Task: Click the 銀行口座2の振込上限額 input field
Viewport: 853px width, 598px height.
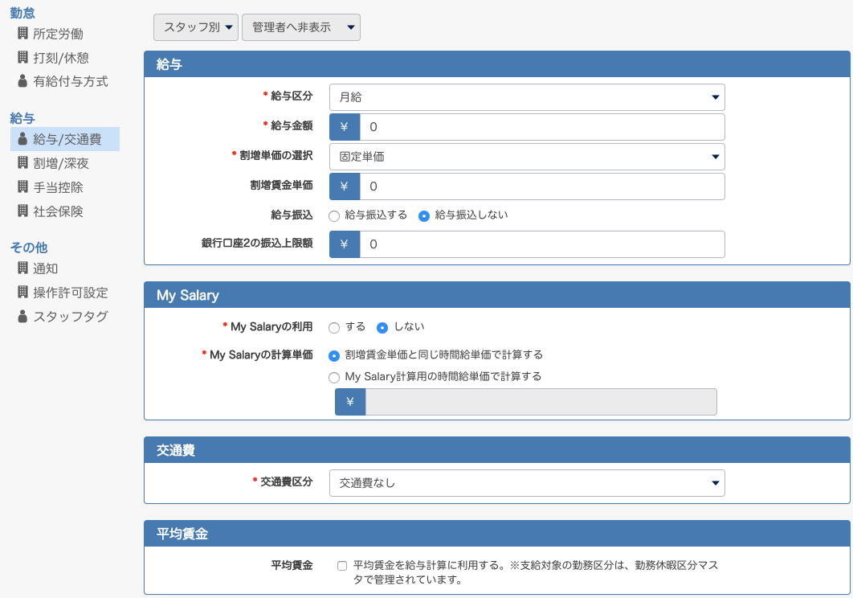Action: [x=542, y=244]
